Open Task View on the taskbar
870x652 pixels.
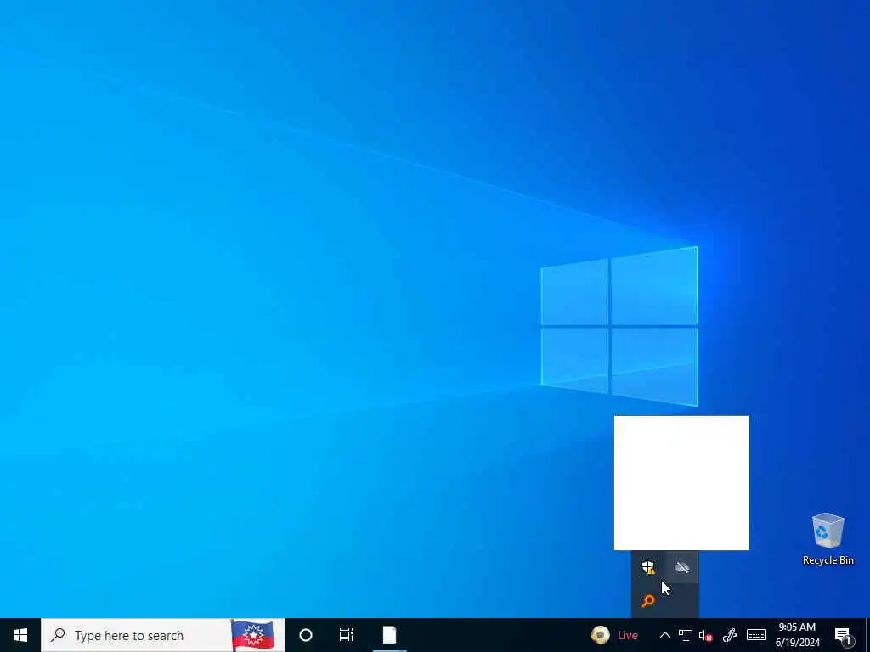(x=347, y=635)
